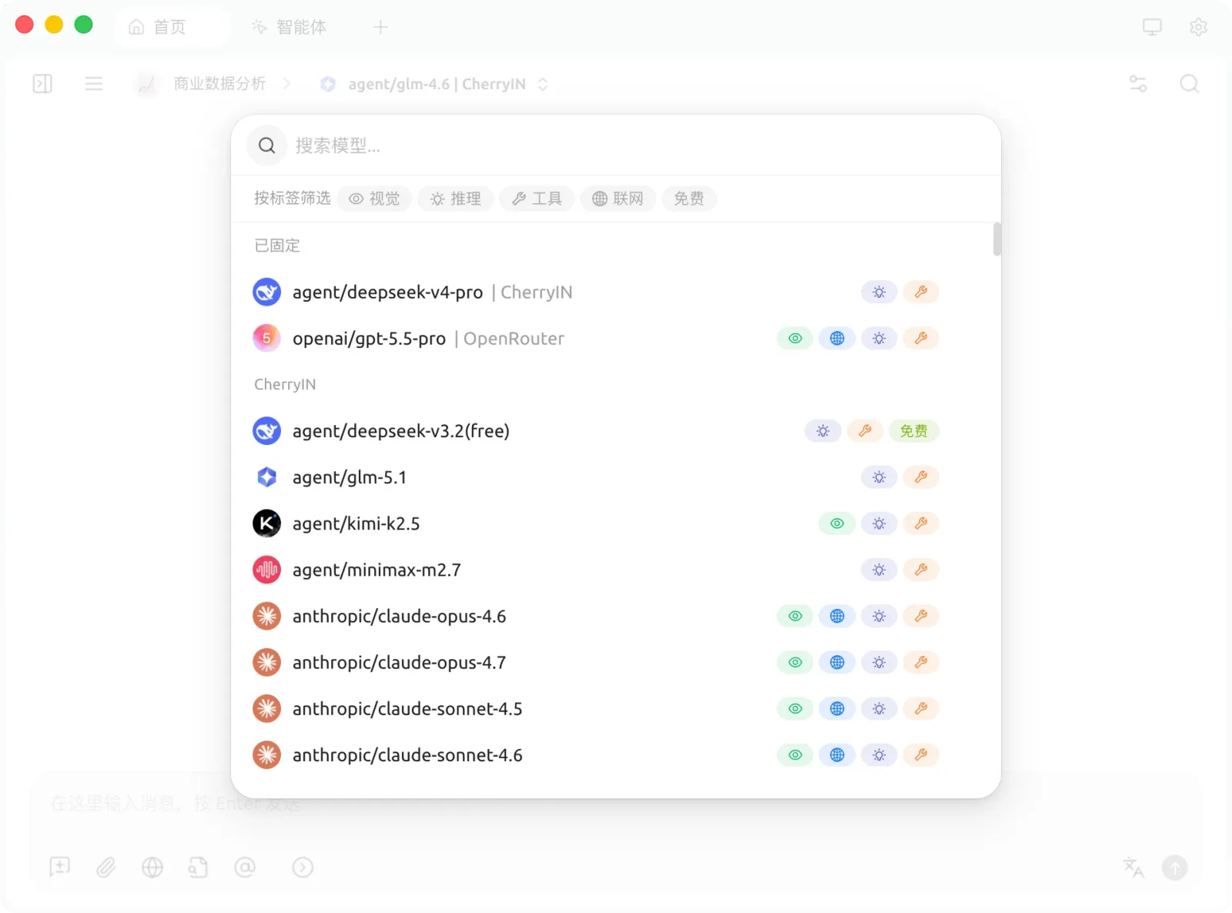Toggle the 免费 free filter tag

(689, 199)
